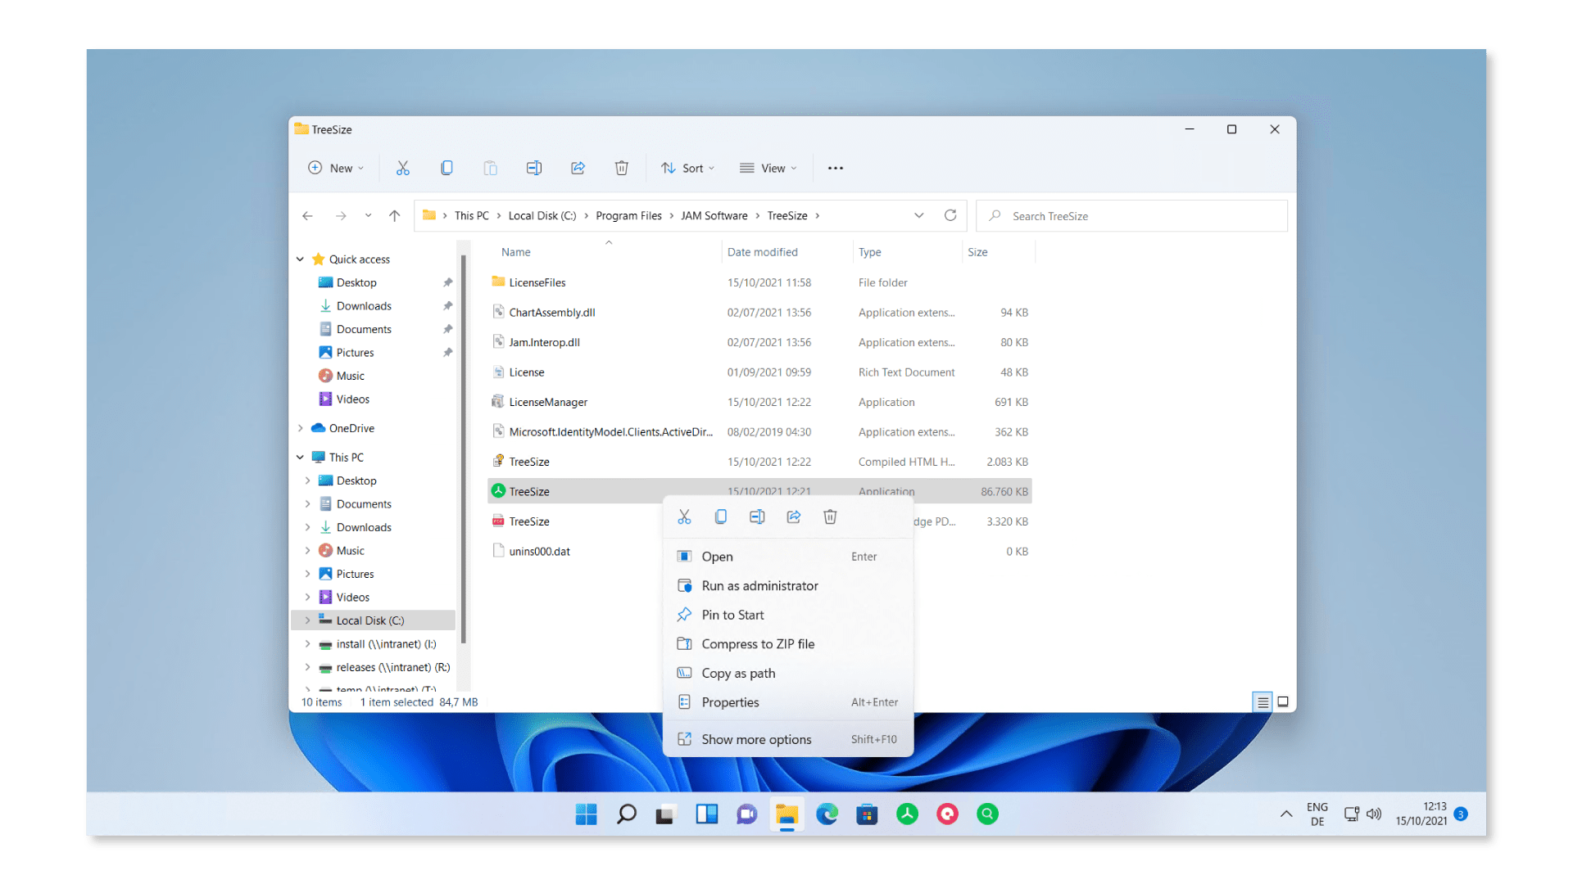Viewport: 1573px width, 884px height.
Task: Expand the OneDrive tree node
Action: 301,428
